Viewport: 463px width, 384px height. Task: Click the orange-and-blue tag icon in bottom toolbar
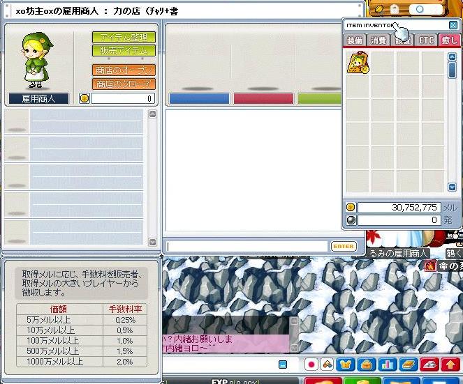pyautogui.click(x=327, y=364)
